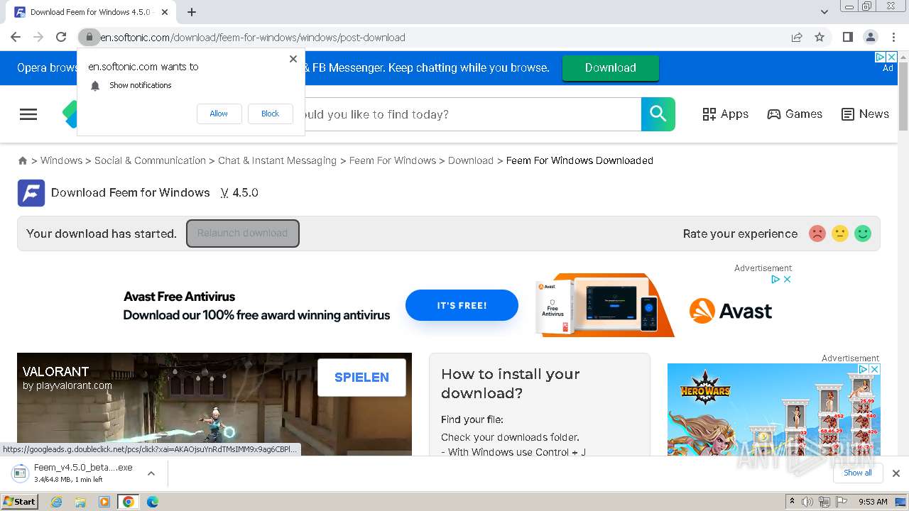Viewport: 909px width, 511px height.
Task: Click Relaunch download button
Action: tap(243, 233)
